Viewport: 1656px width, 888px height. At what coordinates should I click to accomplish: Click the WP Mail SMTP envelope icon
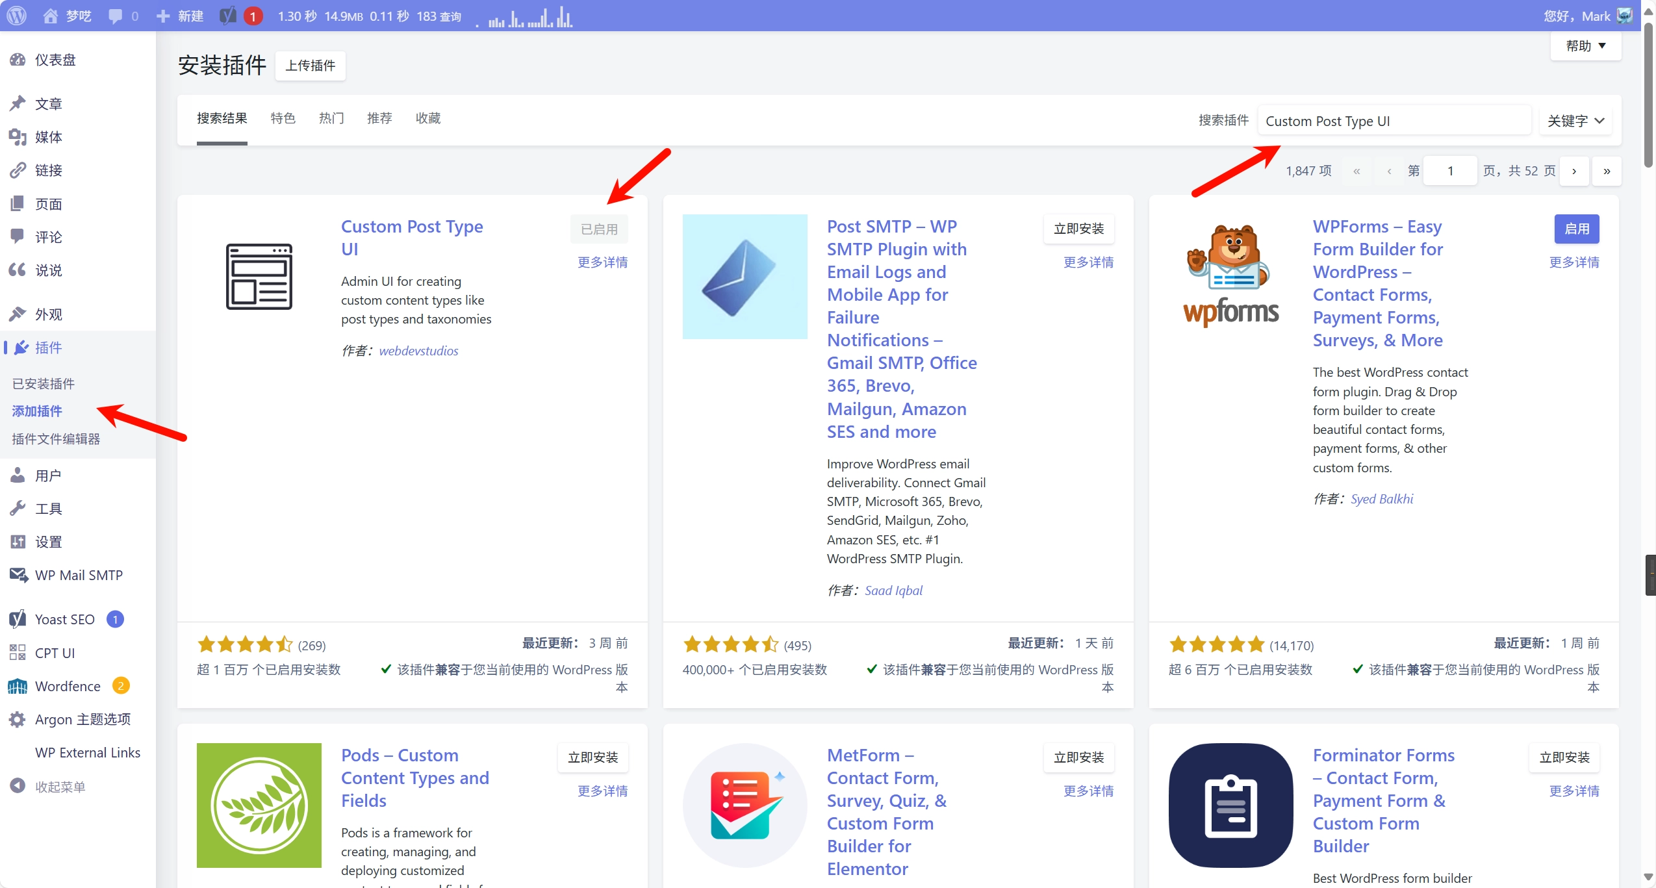pyautogui.click(x=18, y=575)
